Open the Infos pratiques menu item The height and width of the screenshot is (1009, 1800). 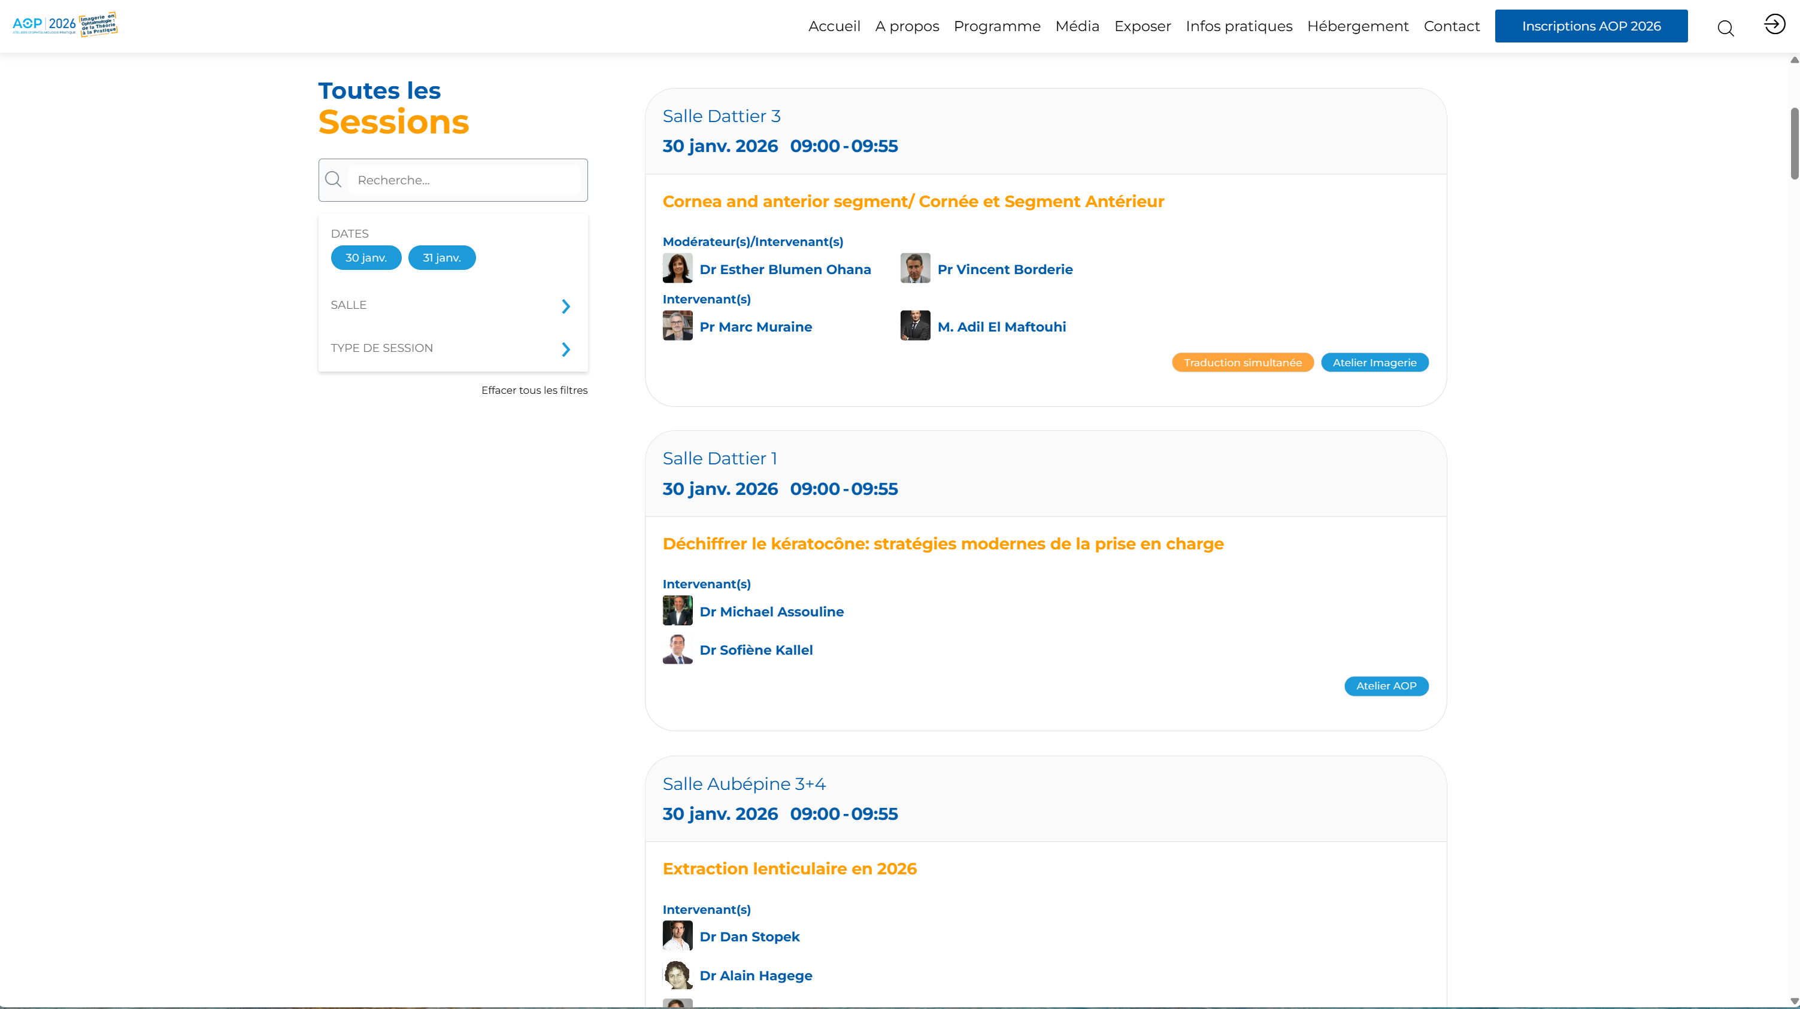tap(1238, 26)
